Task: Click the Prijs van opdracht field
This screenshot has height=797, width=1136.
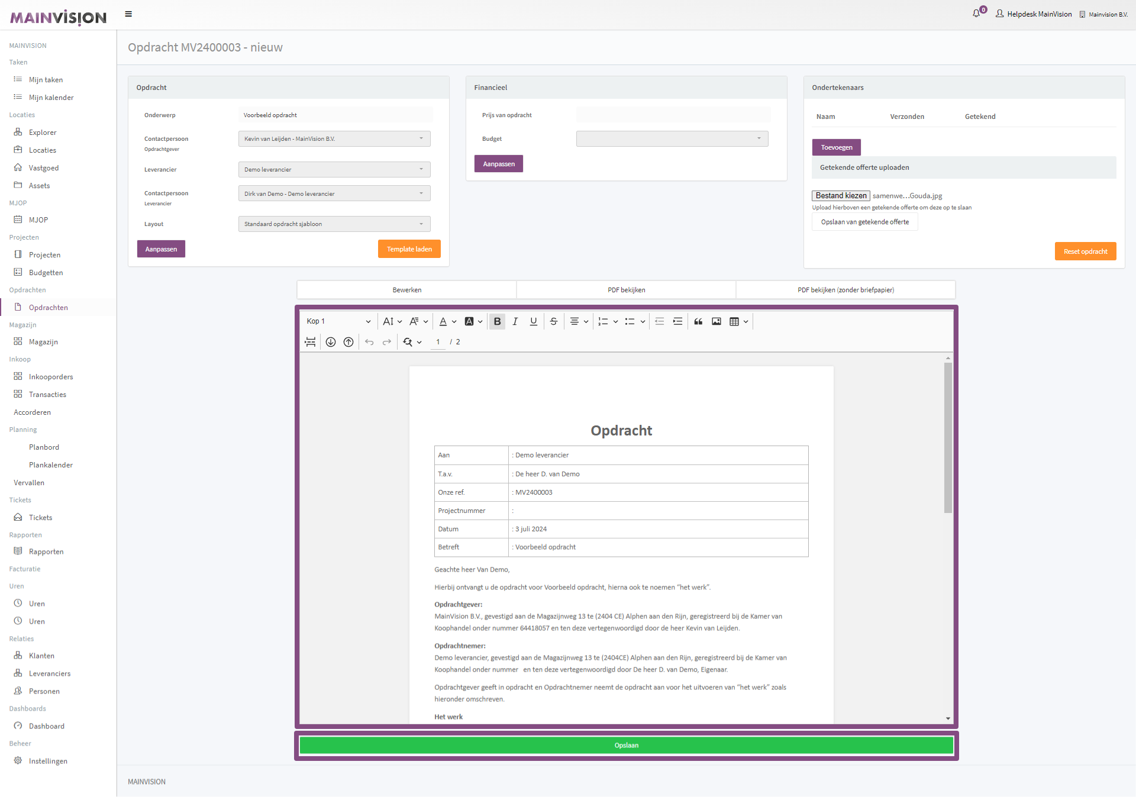Action: (673, 115)
